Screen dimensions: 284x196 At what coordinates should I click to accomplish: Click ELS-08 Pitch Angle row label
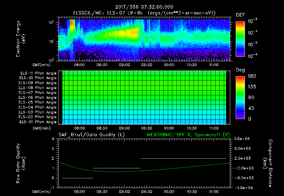point(37,88)
